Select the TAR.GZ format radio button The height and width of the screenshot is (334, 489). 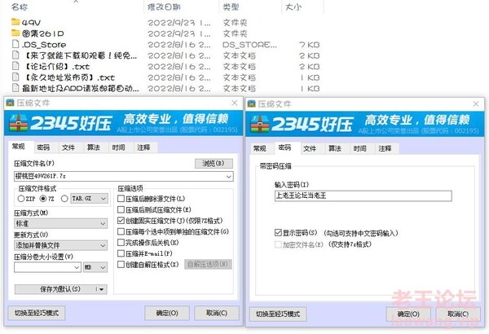coord(64,198)
